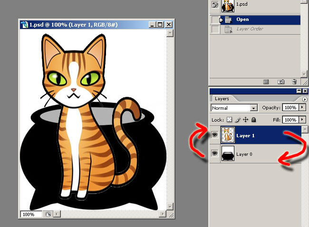Click document vertical scrollbar down arrow
This screenshot has height=227, width=309.
[170, 207]
